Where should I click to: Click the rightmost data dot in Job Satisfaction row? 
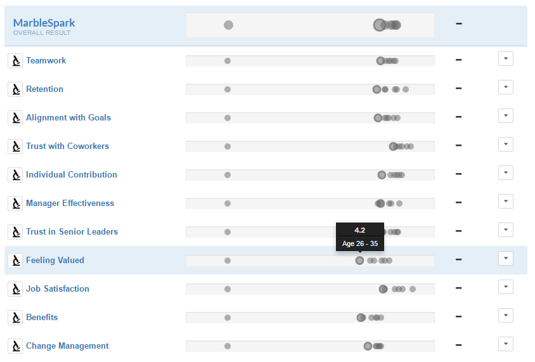click(413, 289)
